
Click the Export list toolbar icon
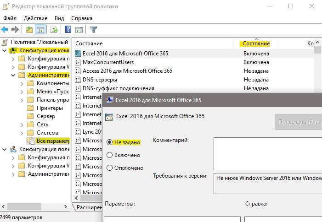tap(54, 30)
